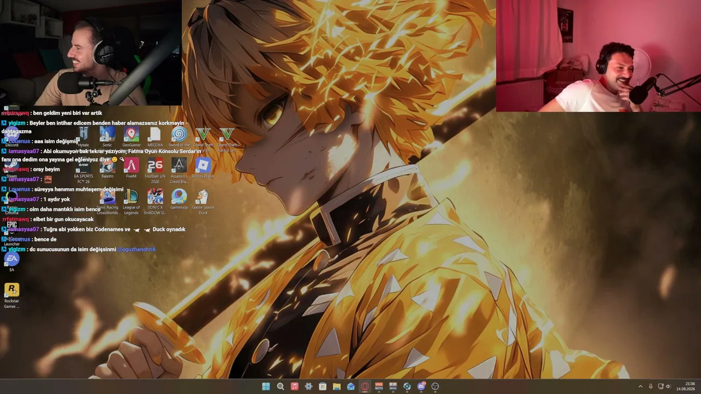Launch Roblox Player from the desktop
Viewport: 701px width, 394px height.
point(203,167)
